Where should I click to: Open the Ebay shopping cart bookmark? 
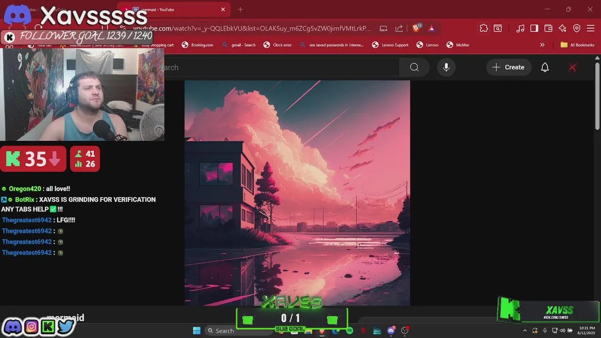tap(154, 45)
